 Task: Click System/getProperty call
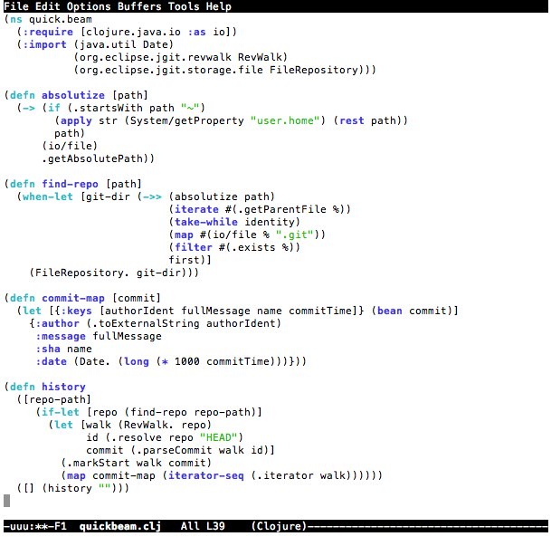point(186,120)
